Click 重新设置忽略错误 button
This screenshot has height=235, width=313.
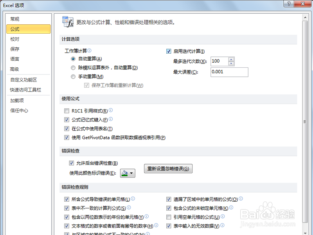[168, 169]
